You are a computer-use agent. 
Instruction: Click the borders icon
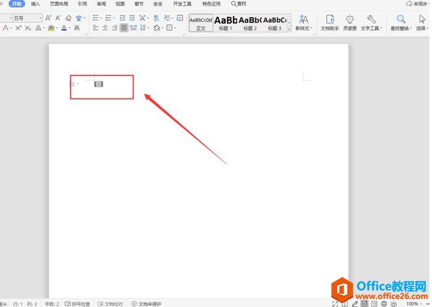pyautogui.click(x=169, y=28)
